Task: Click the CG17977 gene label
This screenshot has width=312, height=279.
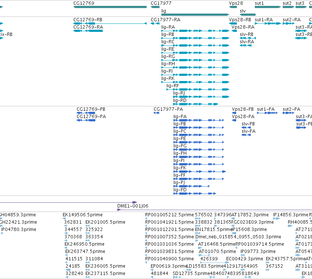Action: (x=161, y=3)
